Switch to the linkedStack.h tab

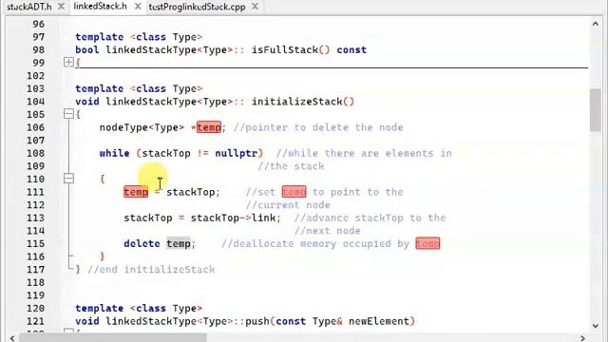(x=100, y=7)
